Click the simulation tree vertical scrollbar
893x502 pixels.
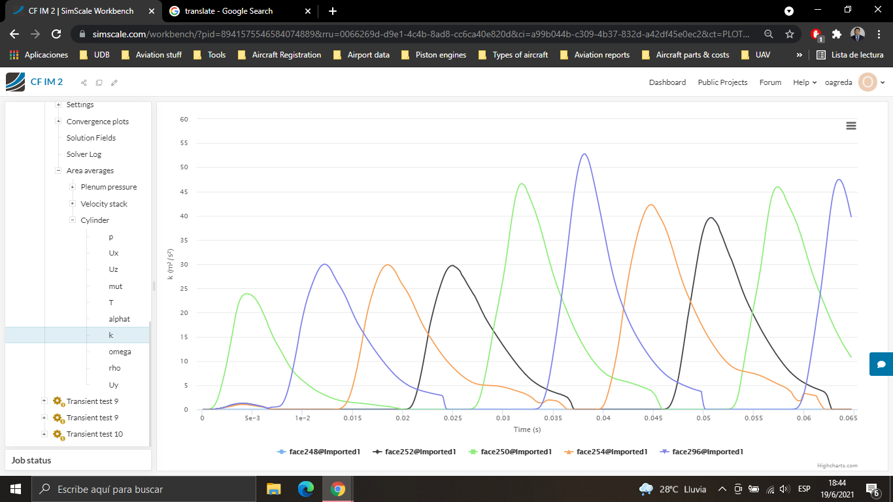click(x=150, y=384)
